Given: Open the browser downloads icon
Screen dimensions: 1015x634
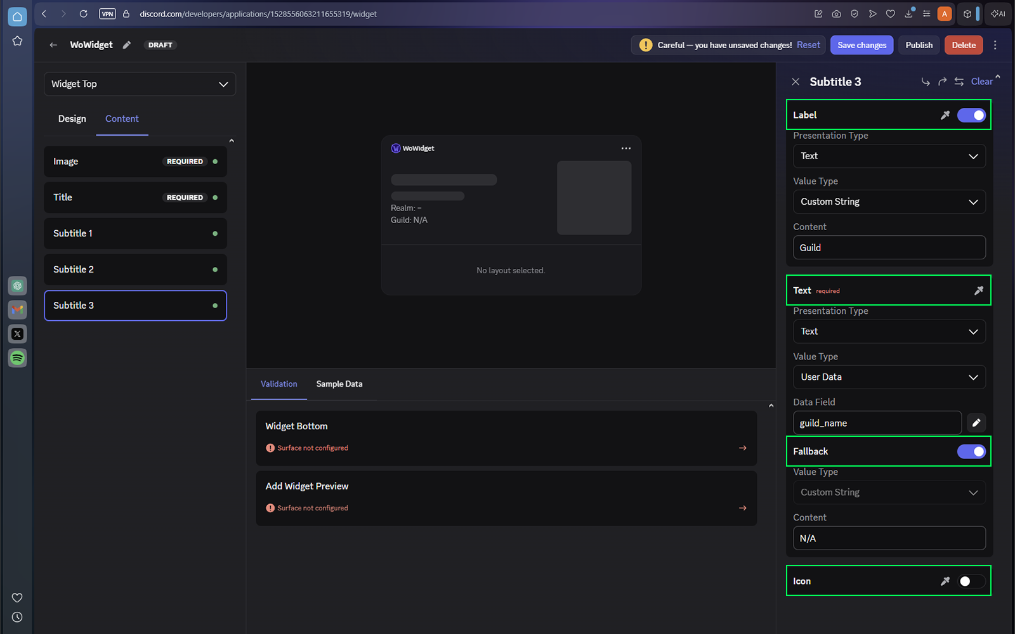Looking at the screenshot, I should coord(908,14).
